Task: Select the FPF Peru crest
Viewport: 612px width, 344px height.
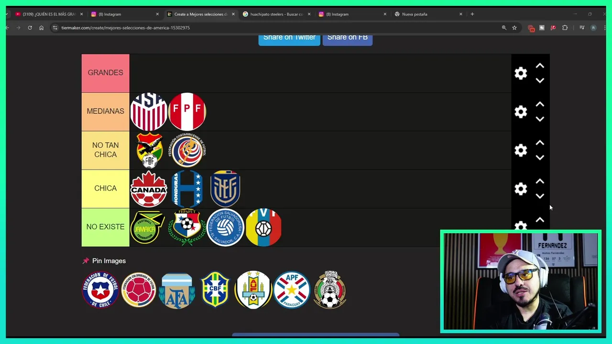Action: click(187, 112)
